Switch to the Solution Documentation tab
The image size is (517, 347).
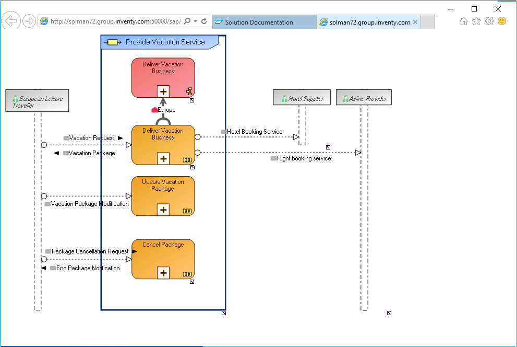tap(259, 22)
